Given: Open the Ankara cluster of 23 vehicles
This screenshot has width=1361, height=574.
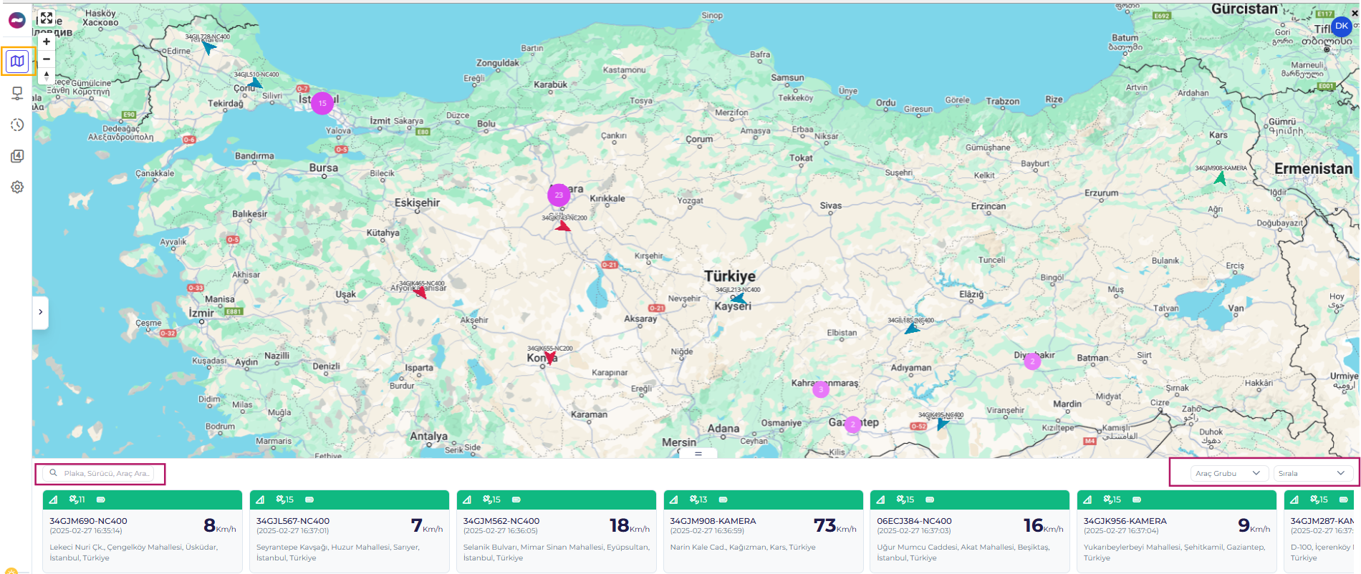Looking at the screenshot, I should pyautogui.click(x=559, y=195).
